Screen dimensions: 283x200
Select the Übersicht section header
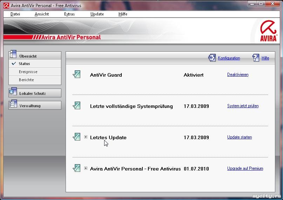pos(35,56)
